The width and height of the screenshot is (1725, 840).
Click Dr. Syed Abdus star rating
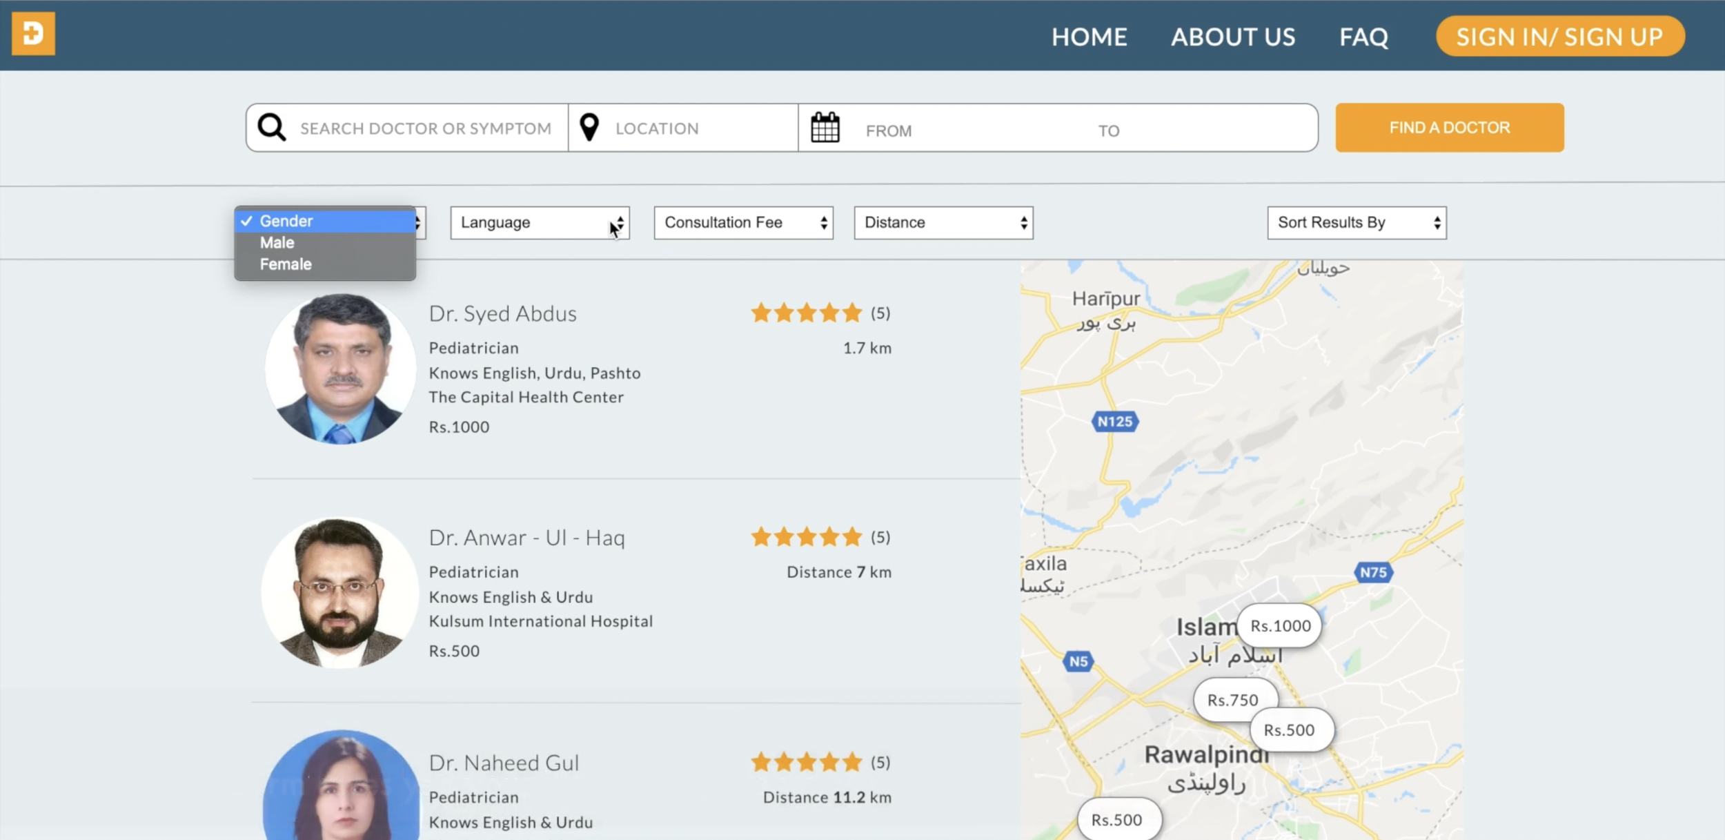coord(806,313)
